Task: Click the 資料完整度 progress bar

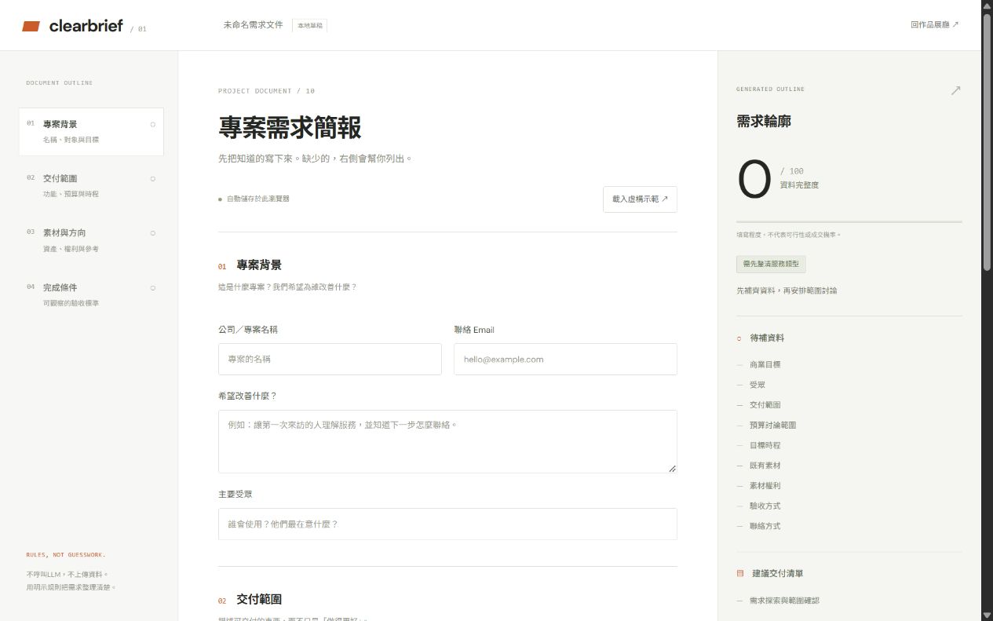Action: point(849,222)
